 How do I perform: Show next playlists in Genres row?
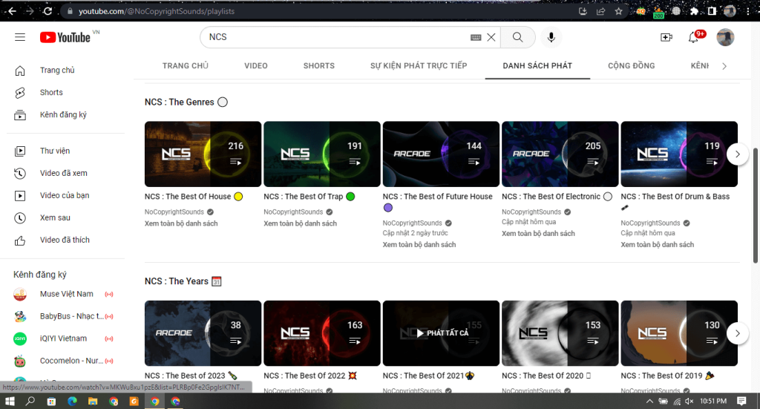click(x=737, y=154)
